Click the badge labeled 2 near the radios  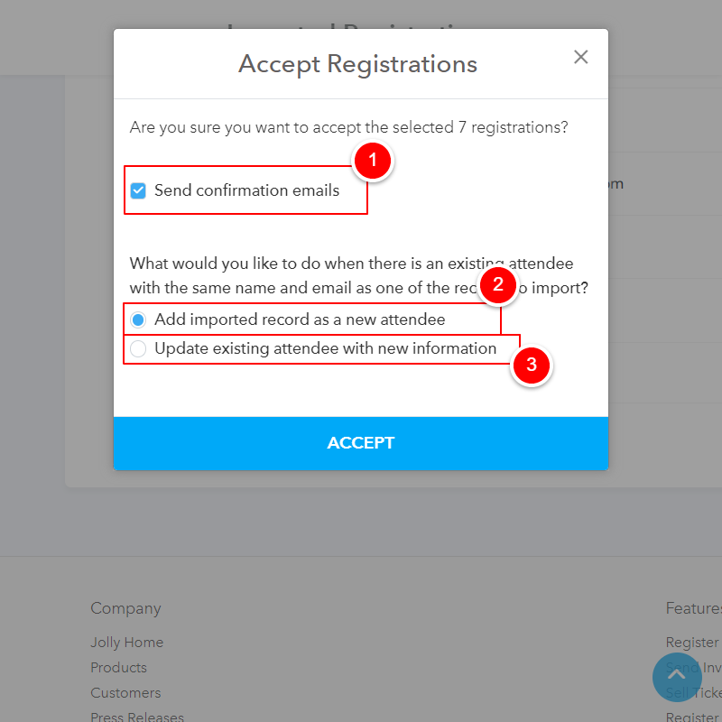tap(499, 284)
